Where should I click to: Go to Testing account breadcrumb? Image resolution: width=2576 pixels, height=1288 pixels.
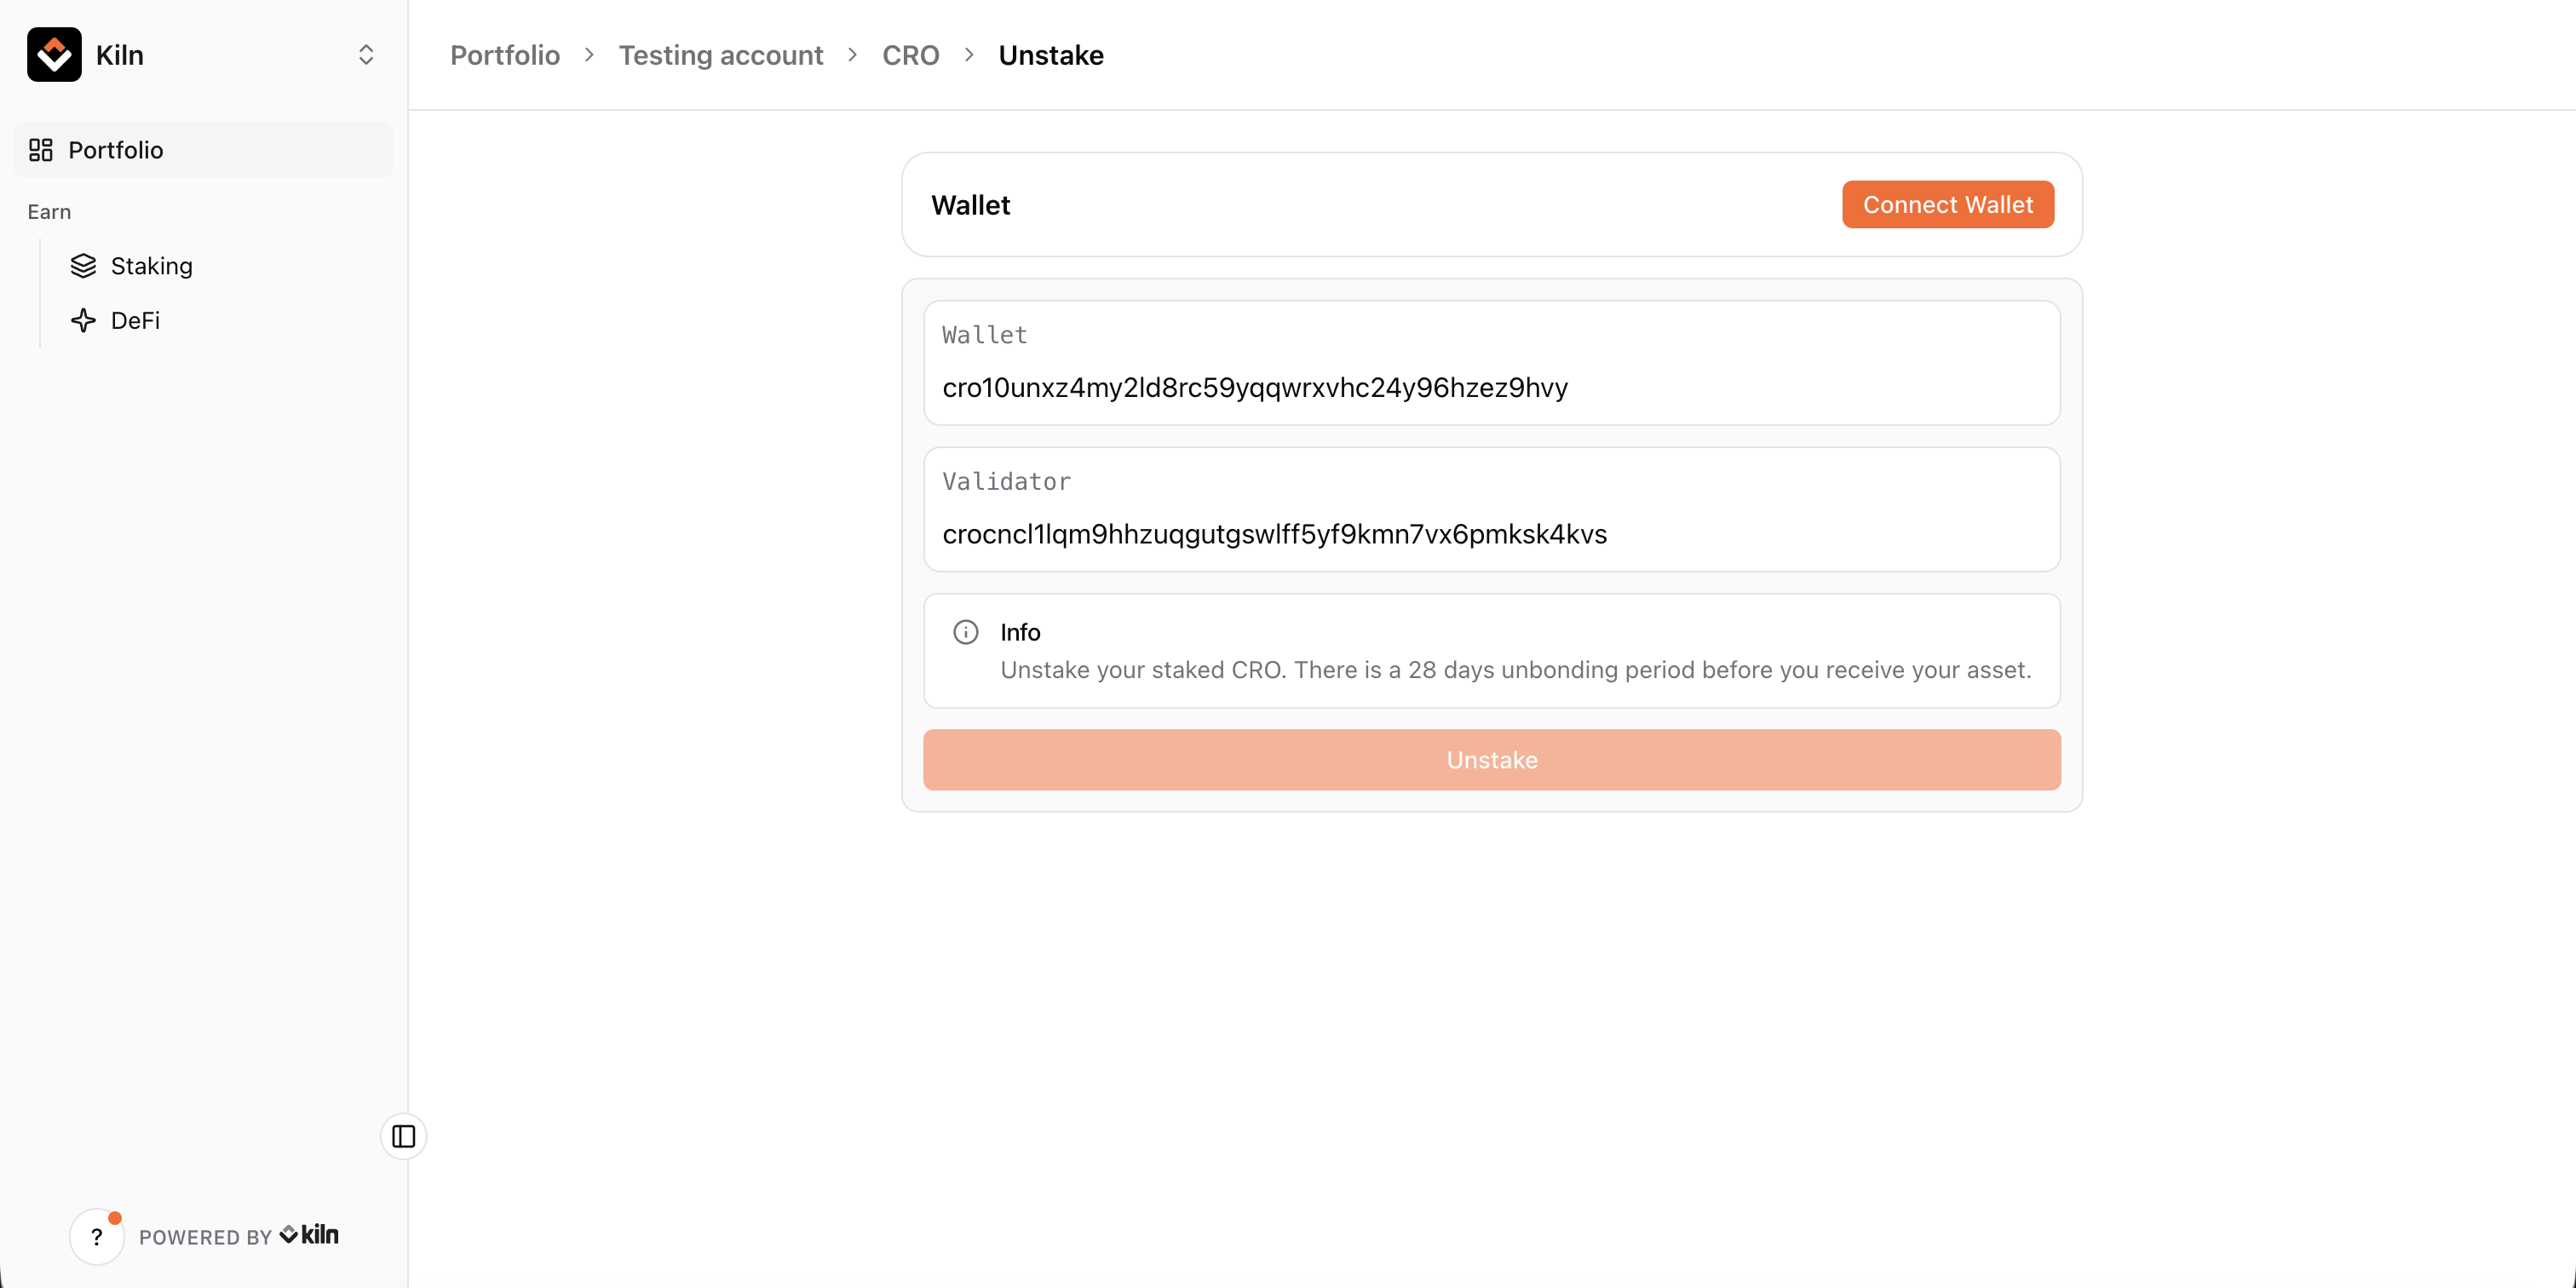click(x=720, y=55)
